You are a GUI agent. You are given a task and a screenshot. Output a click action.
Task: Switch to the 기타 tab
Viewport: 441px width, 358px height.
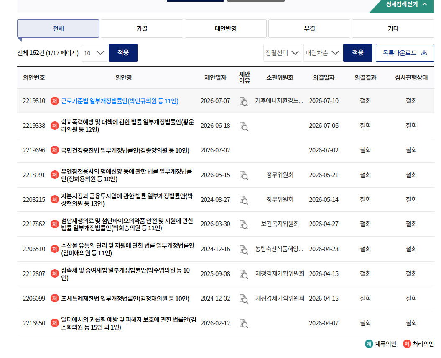(393, 28)
